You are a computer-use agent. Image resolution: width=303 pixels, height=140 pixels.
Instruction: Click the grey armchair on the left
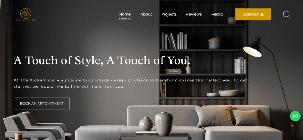click(36, 126)
